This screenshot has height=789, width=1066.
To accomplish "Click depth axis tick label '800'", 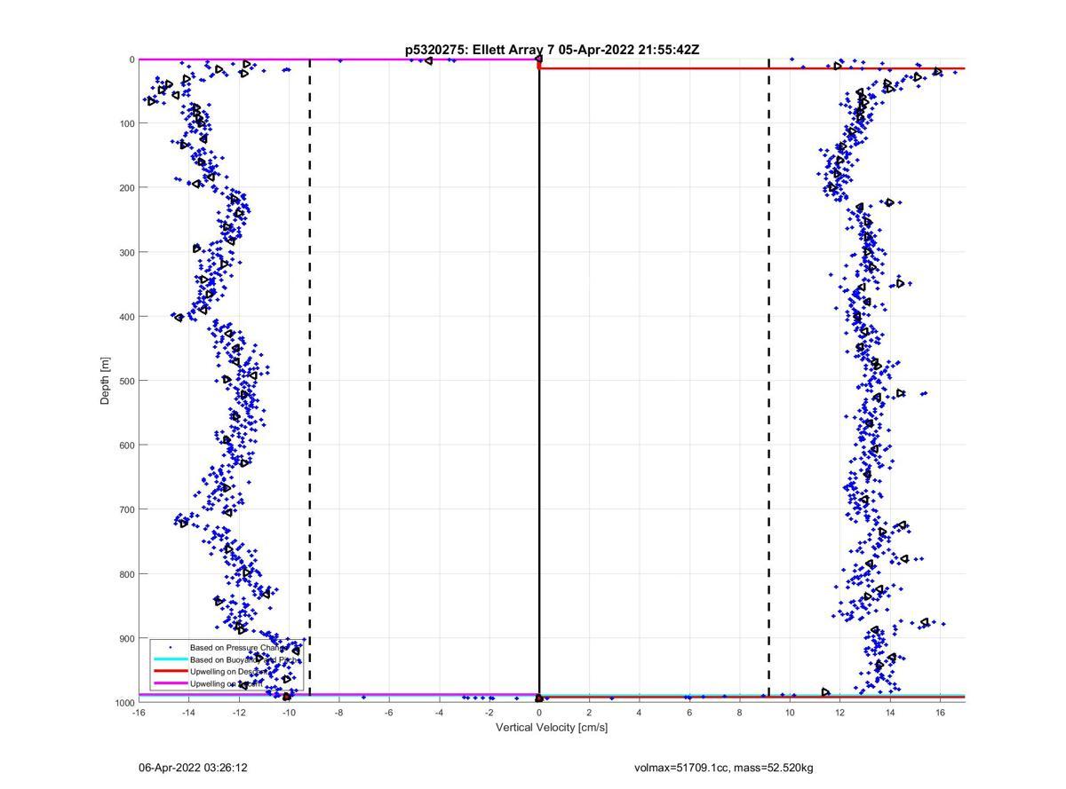I will pos(126,574).
